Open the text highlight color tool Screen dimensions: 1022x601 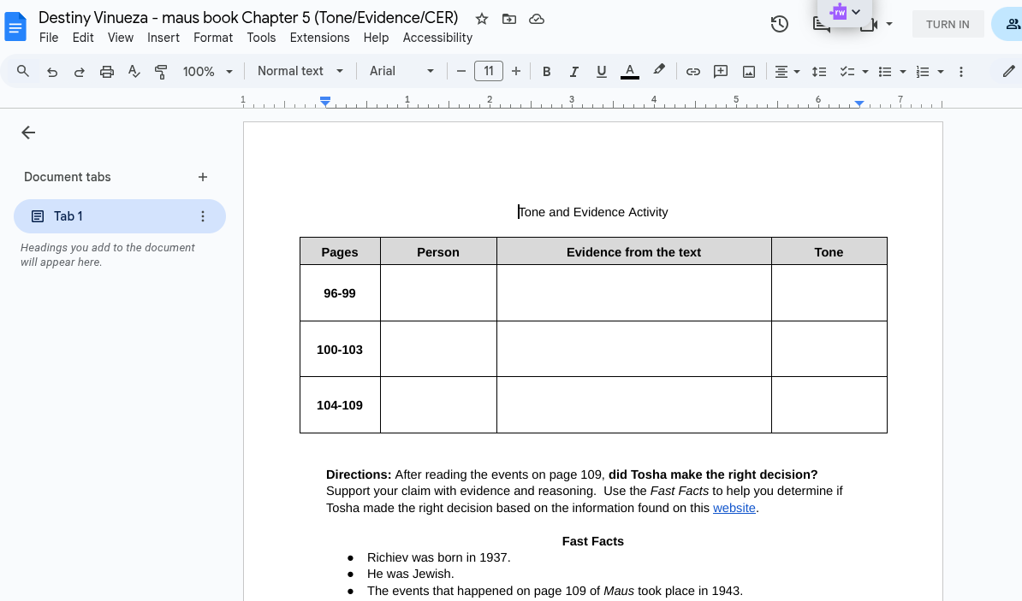(x=659, y=71)
